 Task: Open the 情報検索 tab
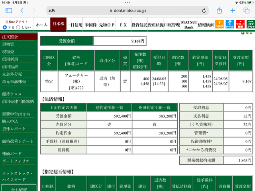pyautogui.click(x=206, y=25)
